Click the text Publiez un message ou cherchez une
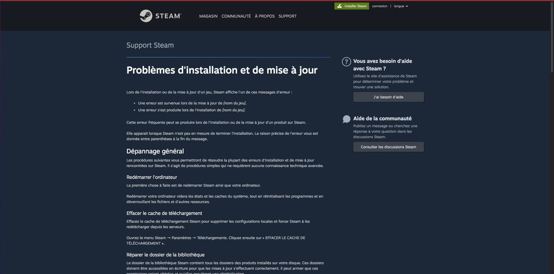Screen dimensions: 554x274 click(385, 126)
